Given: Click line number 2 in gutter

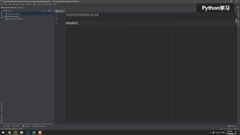Looking at the screenshot, I should pyautogui.click(x=56, y=18).
